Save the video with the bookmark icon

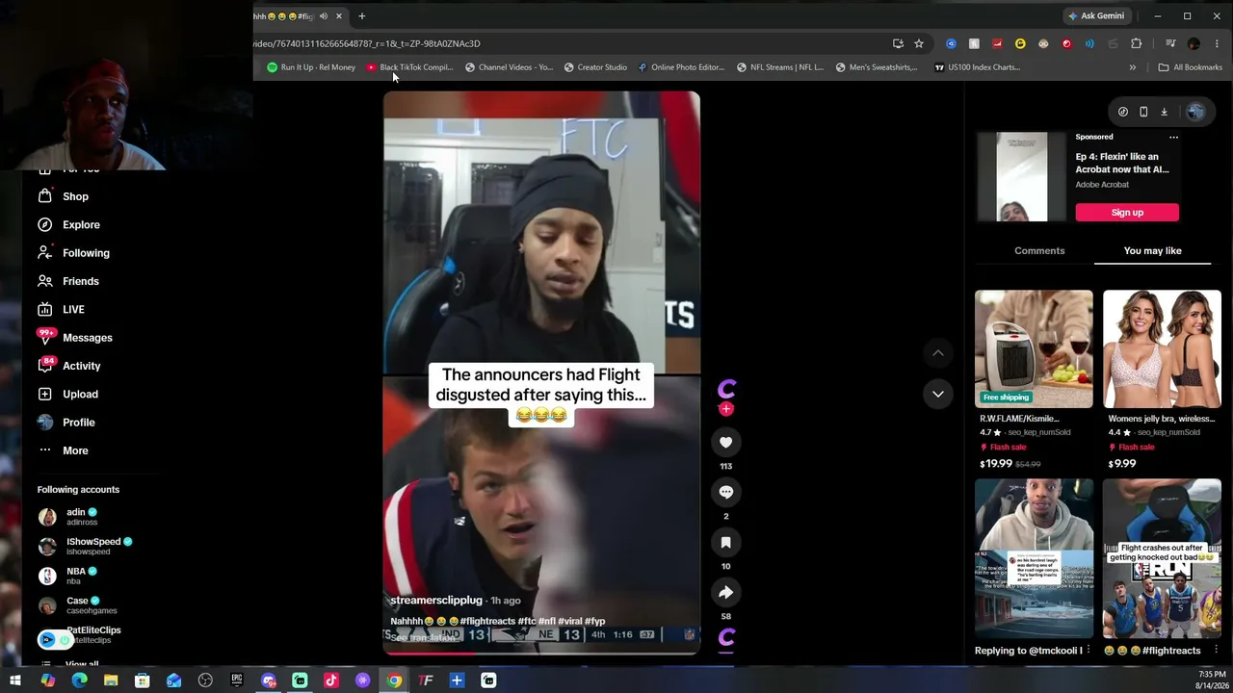(726, 542)
